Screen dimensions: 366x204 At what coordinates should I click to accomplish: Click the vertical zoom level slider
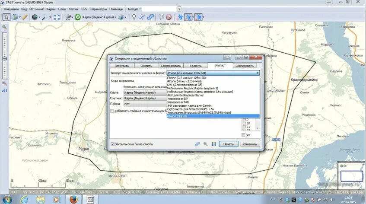(4, 55)
